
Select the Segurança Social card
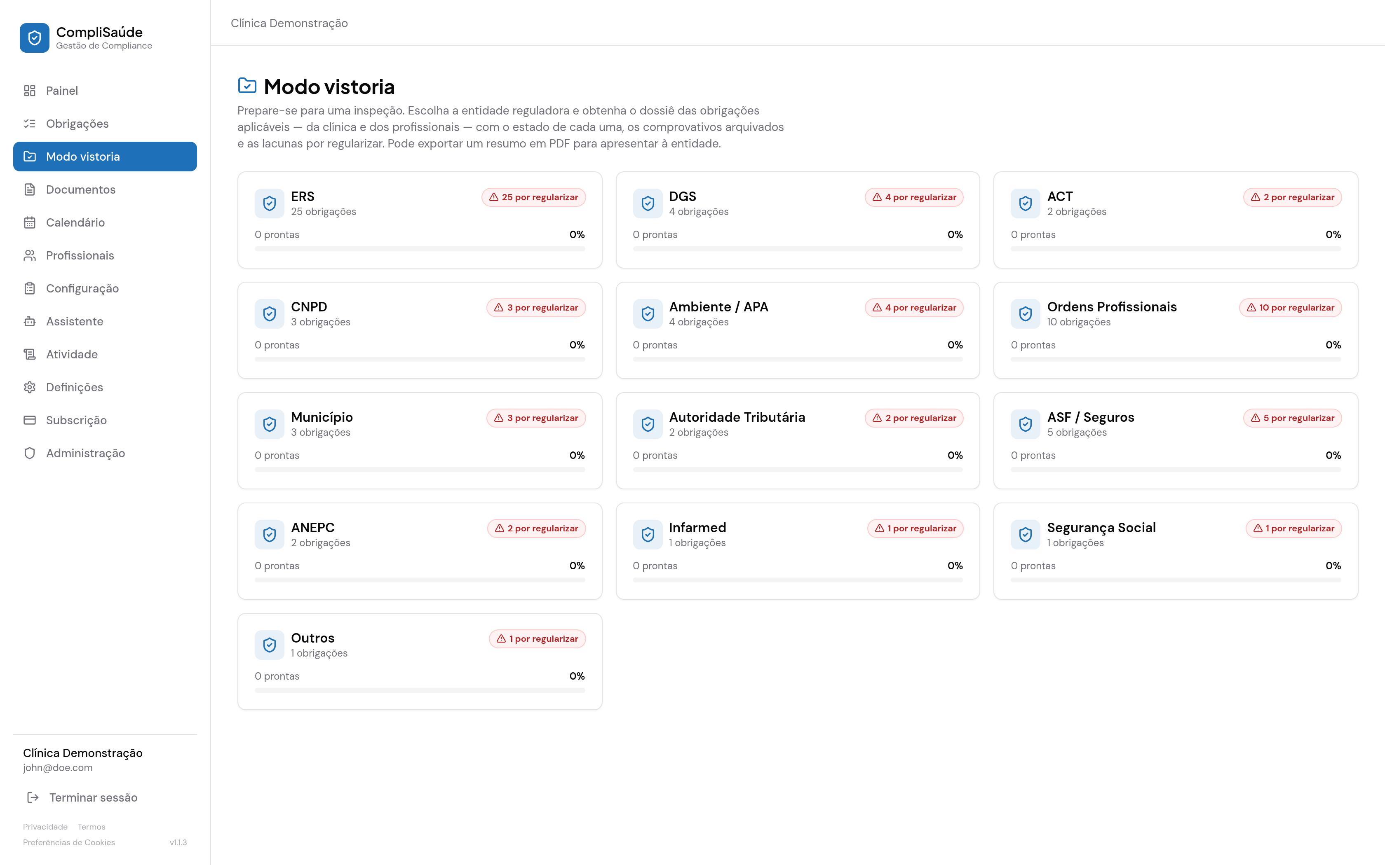click(1176, 551)
